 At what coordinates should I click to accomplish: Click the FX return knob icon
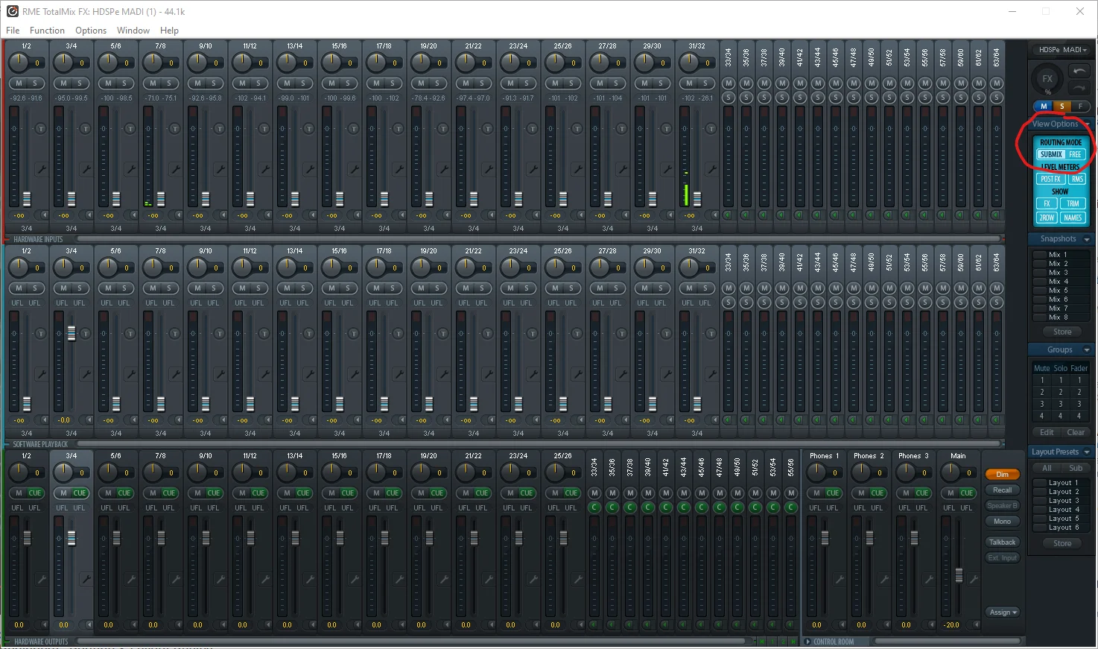pos(1047,78)
